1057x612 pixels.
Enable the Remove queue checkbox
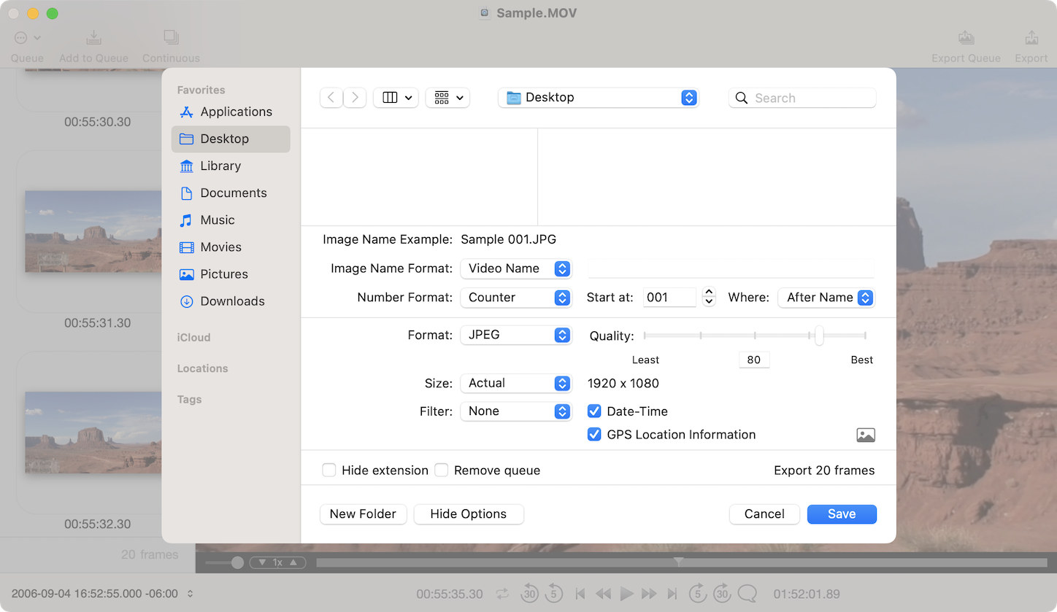click(442, 470)
